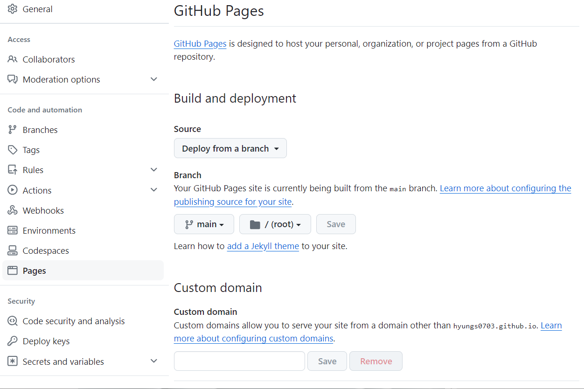This screenshot has height=389, width=584.
Task: Click the Actions play icon
Action: 13,190
